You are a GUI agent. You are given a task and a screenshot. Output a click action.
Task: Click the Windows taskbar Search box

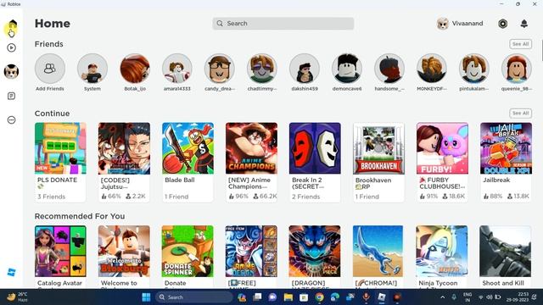point(194,297)
